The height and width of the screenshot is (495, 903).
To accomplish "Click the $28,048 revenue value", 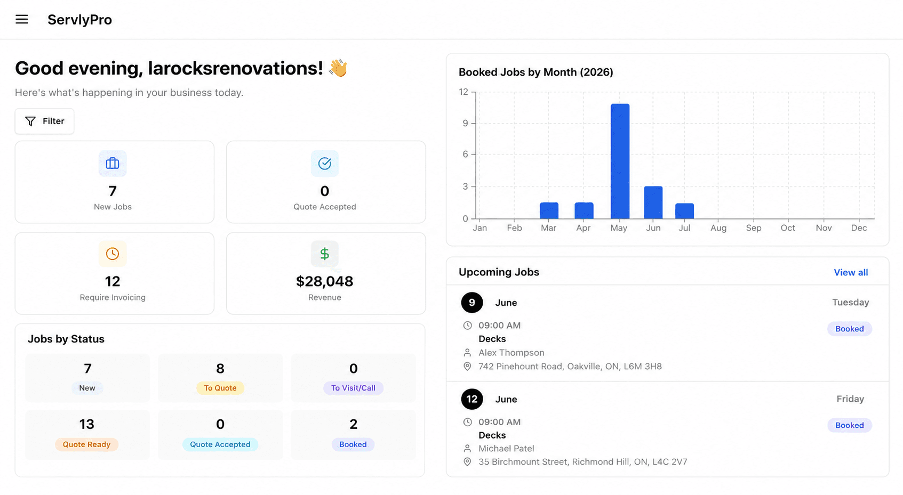I will pyautogui.click(x=325, y=281).
